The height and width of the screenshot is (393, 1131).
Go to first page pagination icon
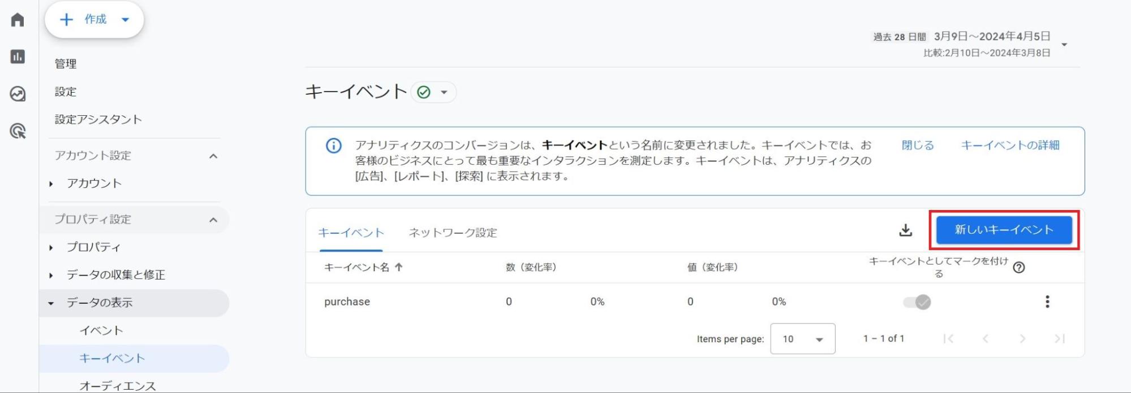[949, 339]
